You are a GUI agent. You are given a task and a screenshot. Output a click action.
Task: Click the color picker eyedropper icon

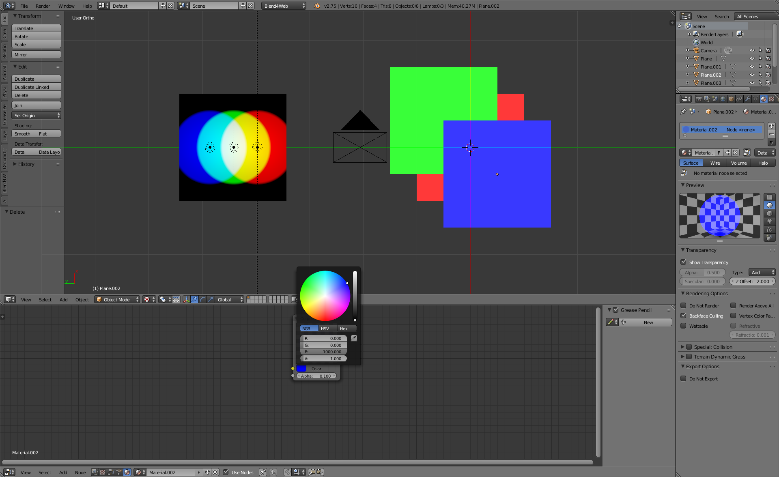pyautogui.click(x=353, y=337)
